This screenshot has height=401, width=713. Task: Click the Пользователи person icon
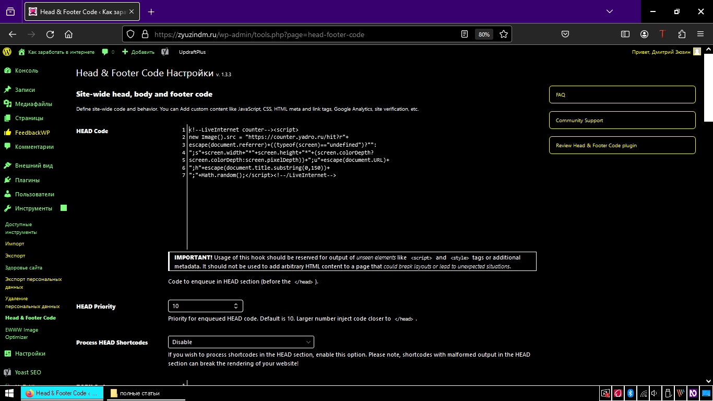pyautogui.click(x=7, y=194)
